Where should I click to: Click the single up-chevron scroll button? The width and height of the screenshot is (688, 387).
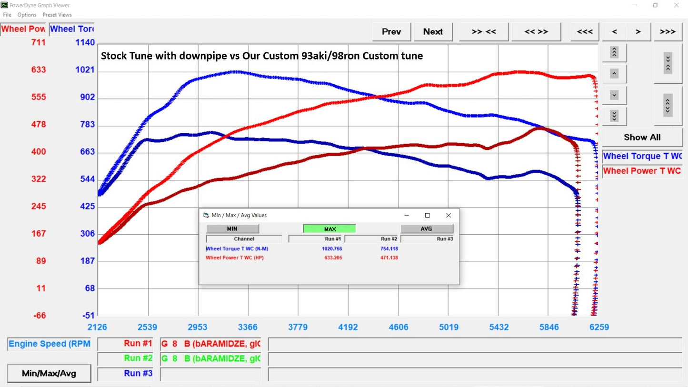tap(614, 74)
